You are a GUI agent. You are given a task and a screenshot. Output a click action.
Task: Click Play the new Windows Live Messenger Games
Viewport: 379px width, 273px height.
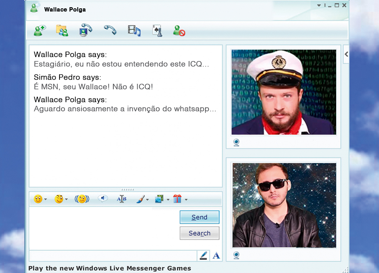[110, 268]
